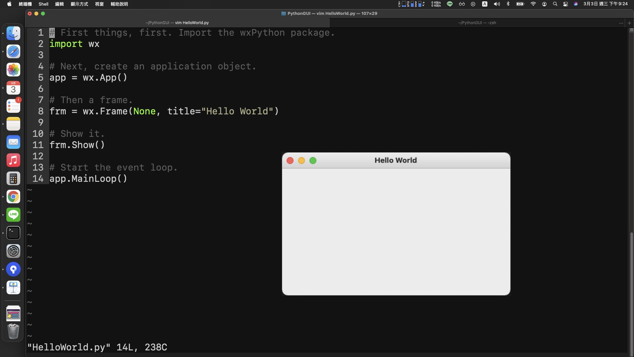Add a new terminal tab with plus button
Image resolution: width=634 pixels, height=357 pixels.
click(629, 23)
